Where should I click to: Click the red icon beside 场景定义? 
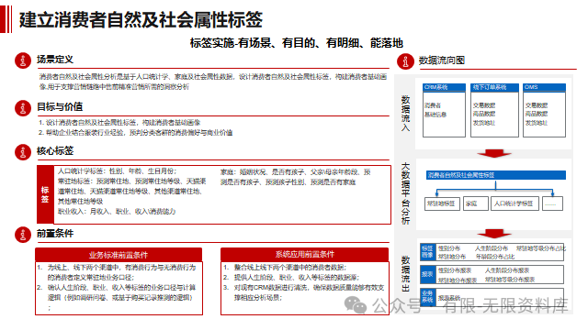coord(23,60)
